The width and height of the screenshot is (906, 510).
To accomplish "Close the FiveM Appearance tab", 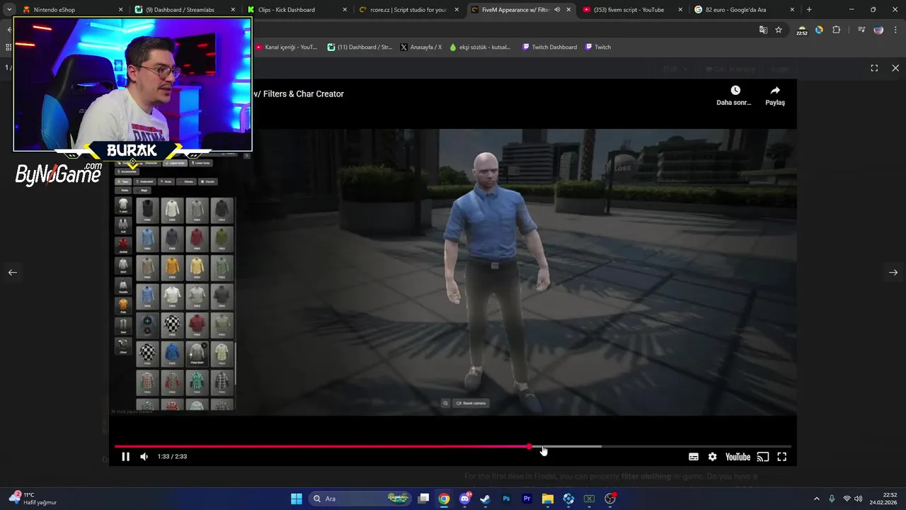I will [x=568, y=10].
